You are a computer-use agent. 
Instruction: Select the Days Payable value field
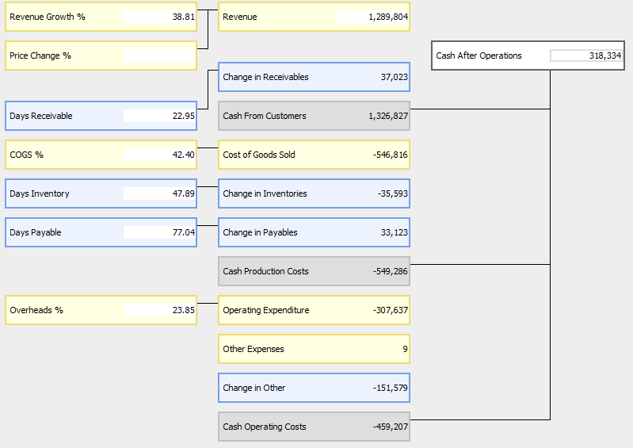[159, 232]
